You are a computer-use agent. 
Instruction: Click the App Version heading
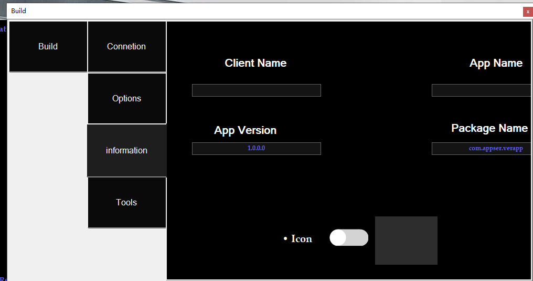coord(245,130)
